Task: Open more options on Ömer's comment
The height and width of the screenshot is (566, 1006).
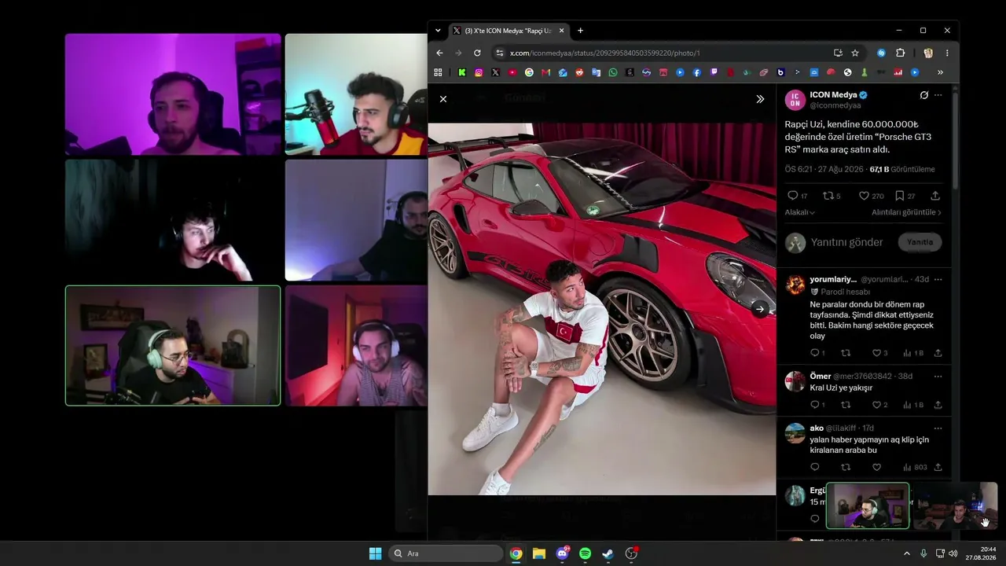Action: (938, 376)
